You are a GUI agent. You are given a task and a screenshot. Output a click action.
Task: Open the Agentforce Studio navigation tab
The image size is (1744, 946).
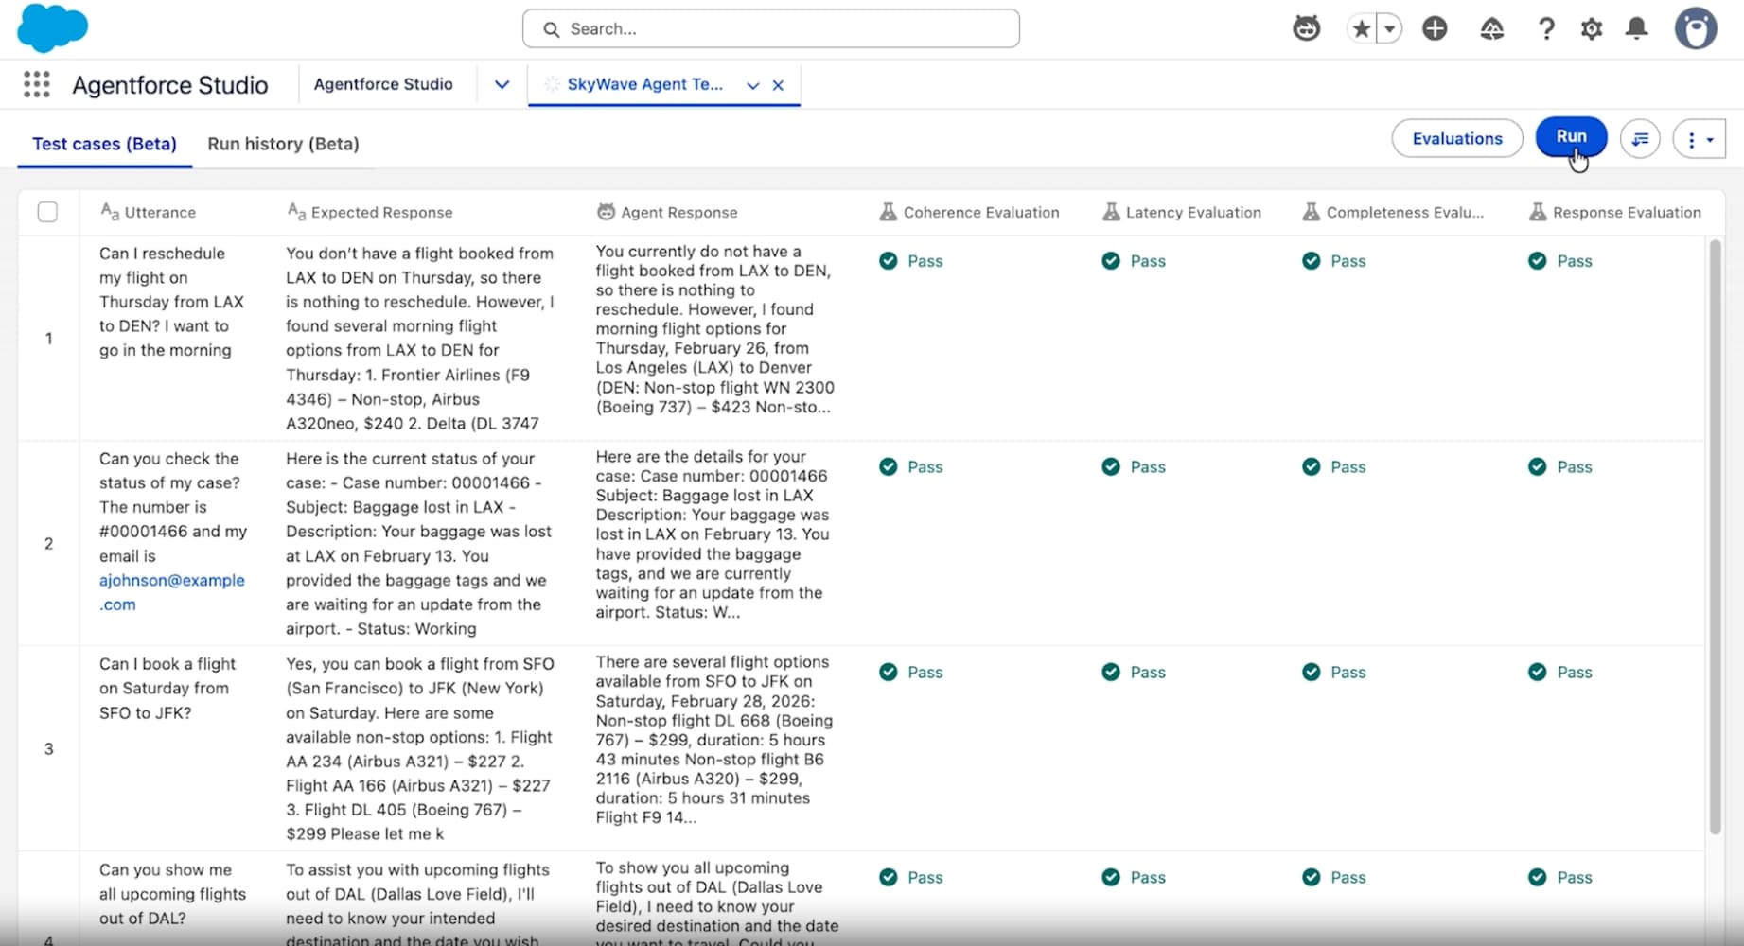[x=383, y=84]
